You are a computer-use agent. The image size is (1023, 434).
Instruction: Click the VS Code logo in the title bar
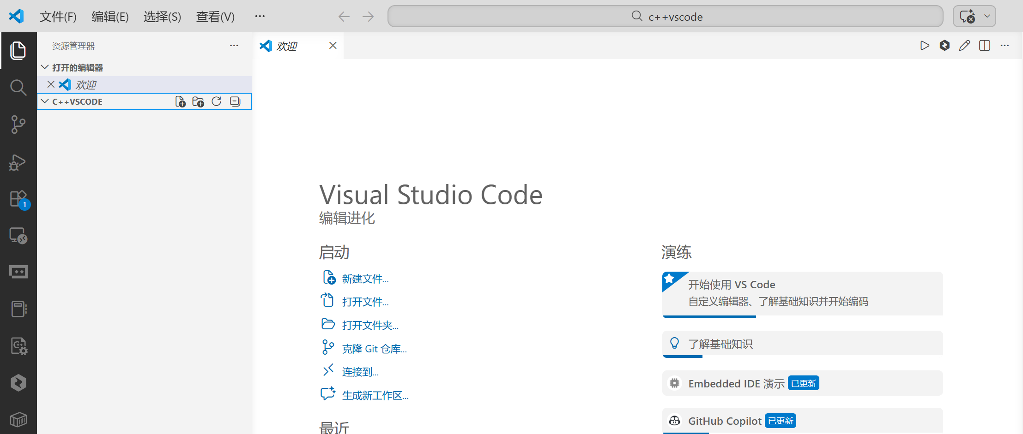[x=16, y=16]
